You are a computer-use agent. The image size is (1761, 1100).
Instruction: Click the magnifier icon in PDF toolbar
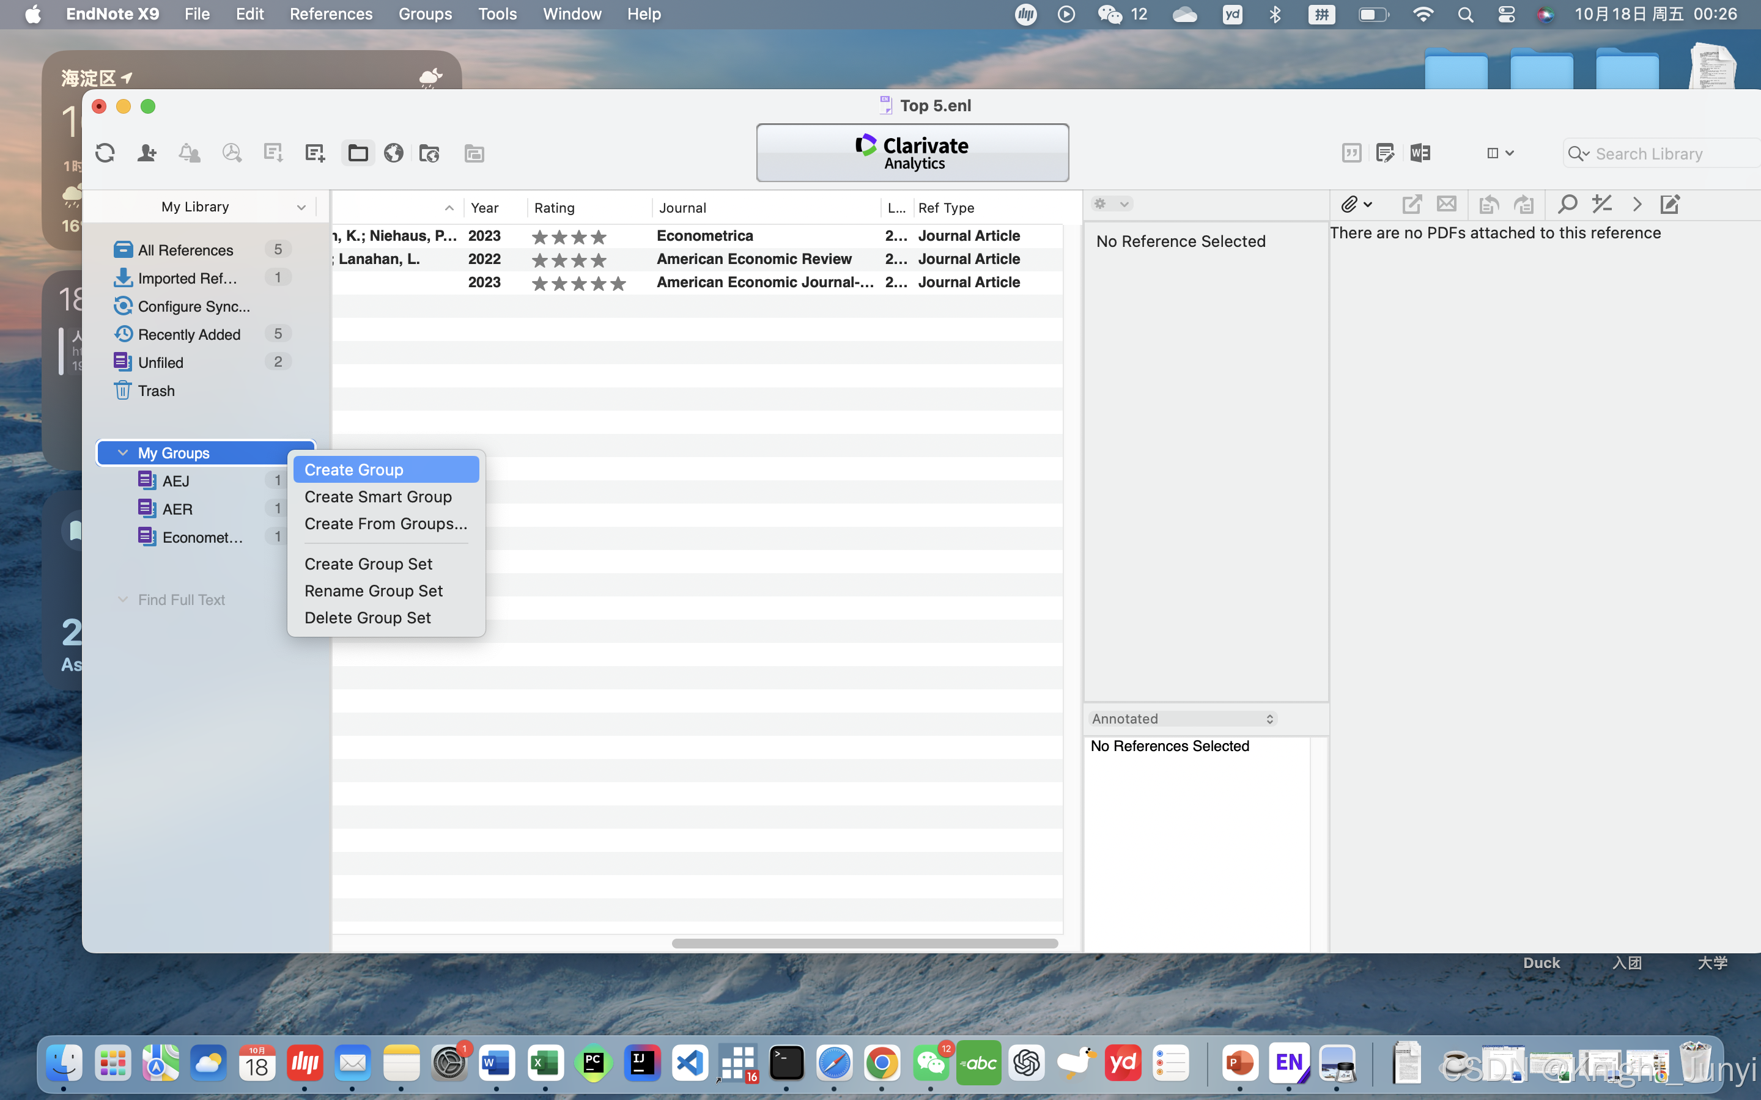pos(1567,205)
